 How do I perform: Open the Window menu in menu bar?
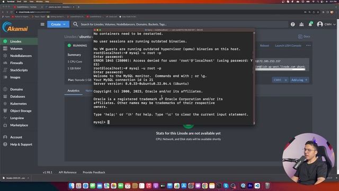[39, 1]
